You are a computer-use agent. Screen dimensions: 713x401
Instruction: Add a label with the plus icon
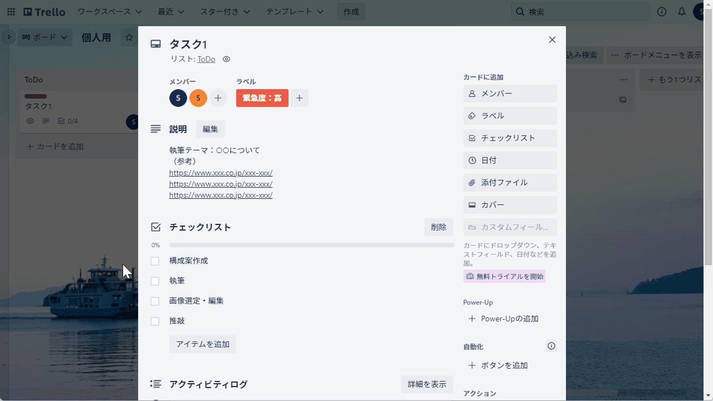click(299, 98)
